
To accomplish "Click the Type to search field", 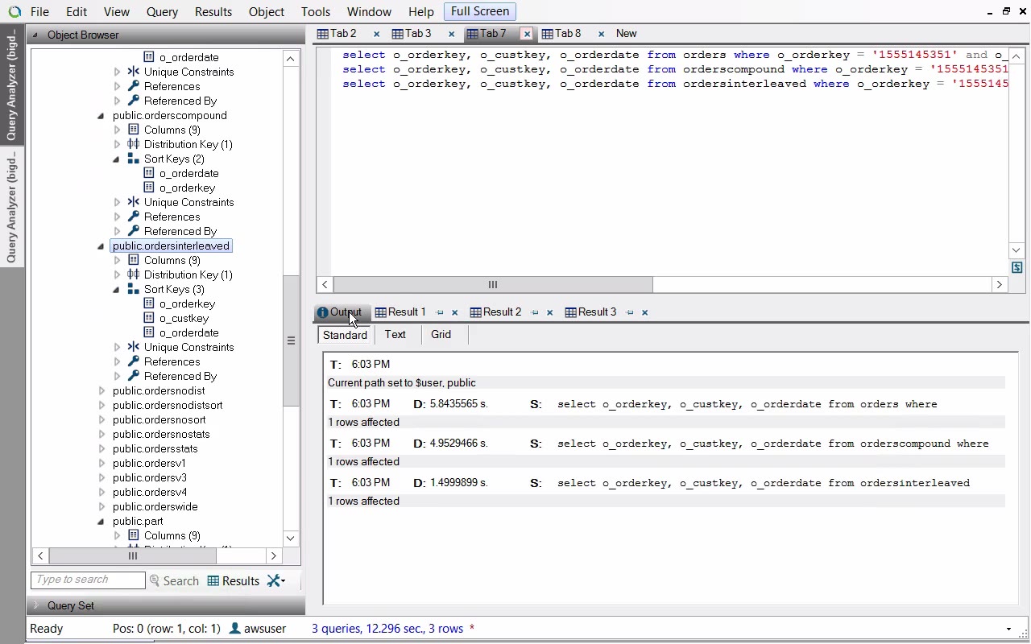I will (x=88, y=580).
